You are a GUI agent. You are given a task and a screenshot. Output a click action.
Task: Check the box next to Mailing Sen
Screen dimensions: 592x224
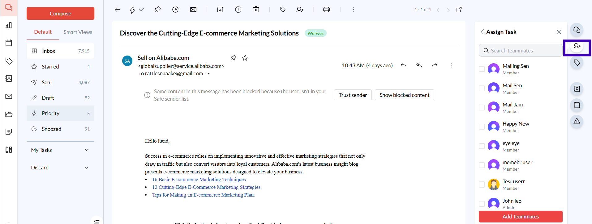pos(482,69)
